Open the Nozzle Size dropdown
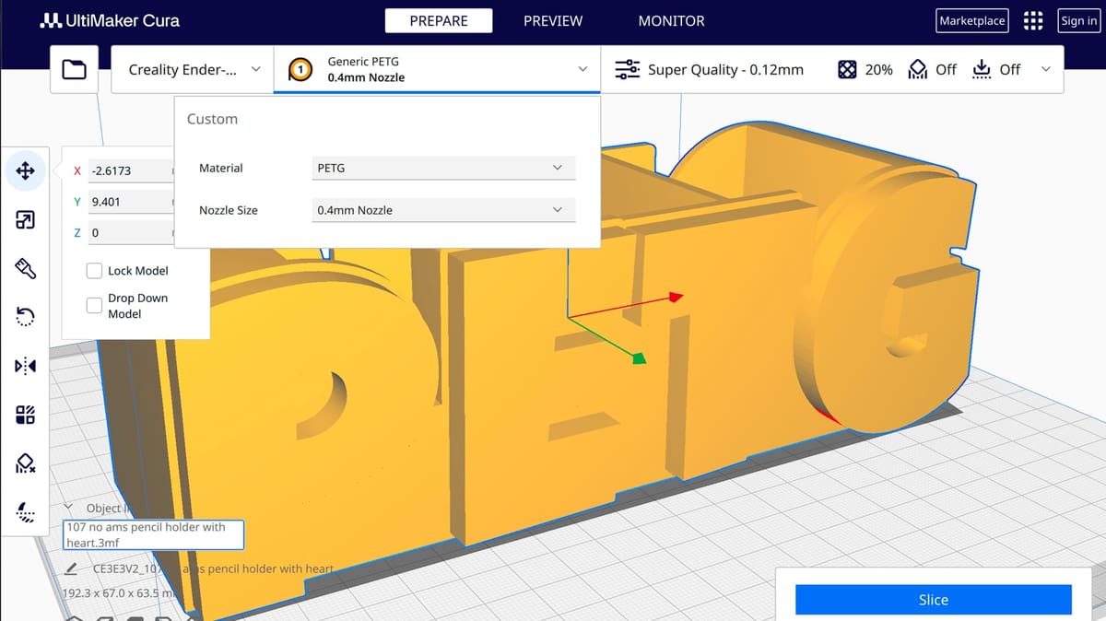The height and width of the screenshot is (621, 1106). [x=441, y=210]
